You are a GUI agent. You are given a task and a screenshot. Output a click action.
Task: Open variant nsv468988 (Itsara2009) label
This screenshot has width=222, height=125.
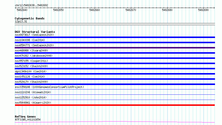click(31, 50)
